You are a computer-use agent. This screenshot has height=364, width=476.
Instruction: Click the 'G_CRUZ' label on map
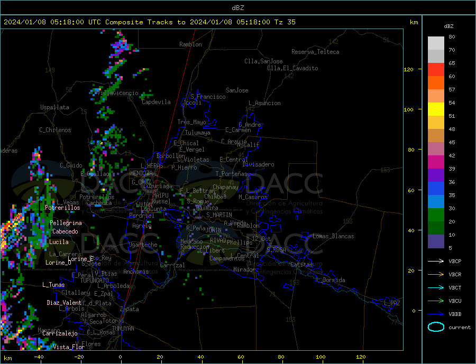141,182
